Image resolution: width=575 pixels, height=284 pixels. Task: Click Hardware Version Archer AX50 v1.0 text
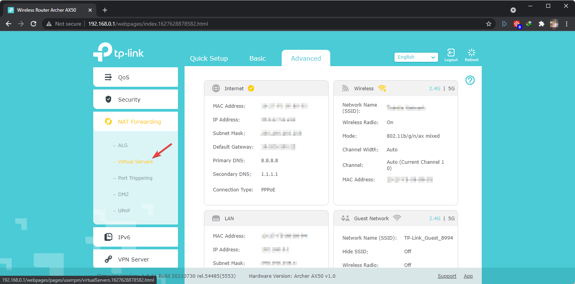tap(292, 276)
